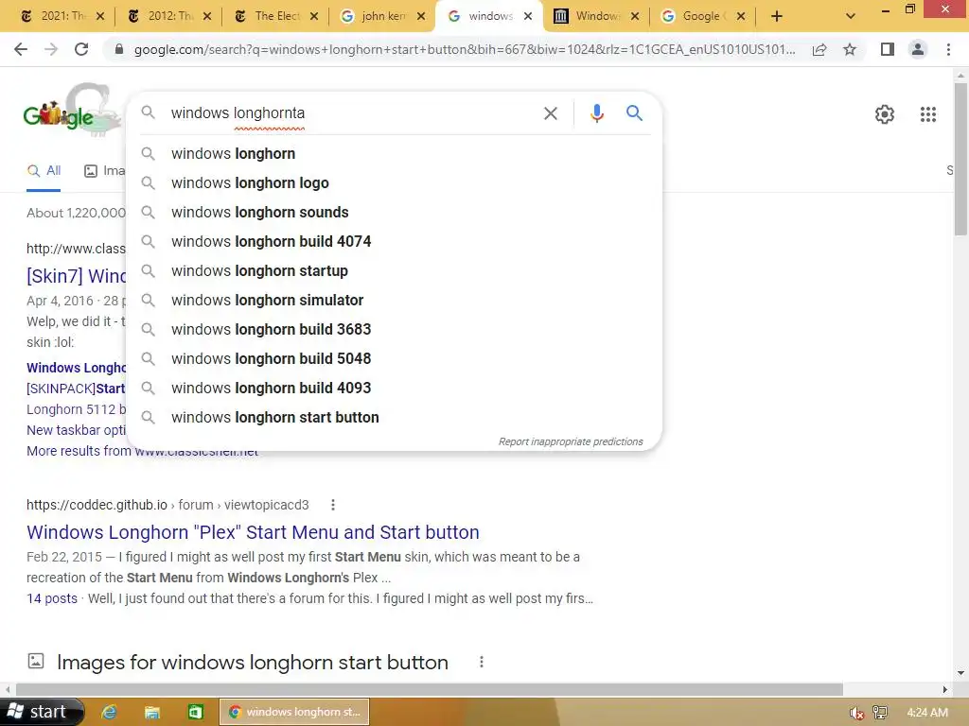969x726 pixels.
Task: Open Windows Longhorn Plex Start Menu result
Action: [x=253, y=532]
